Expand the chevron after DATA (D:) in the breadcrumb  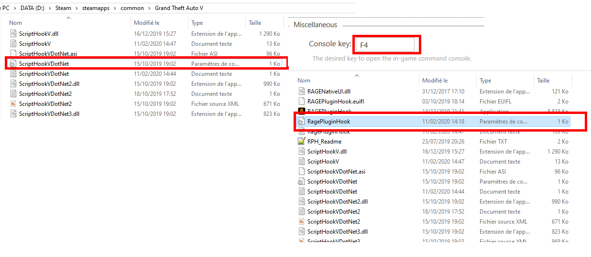[x=50, y=8]
